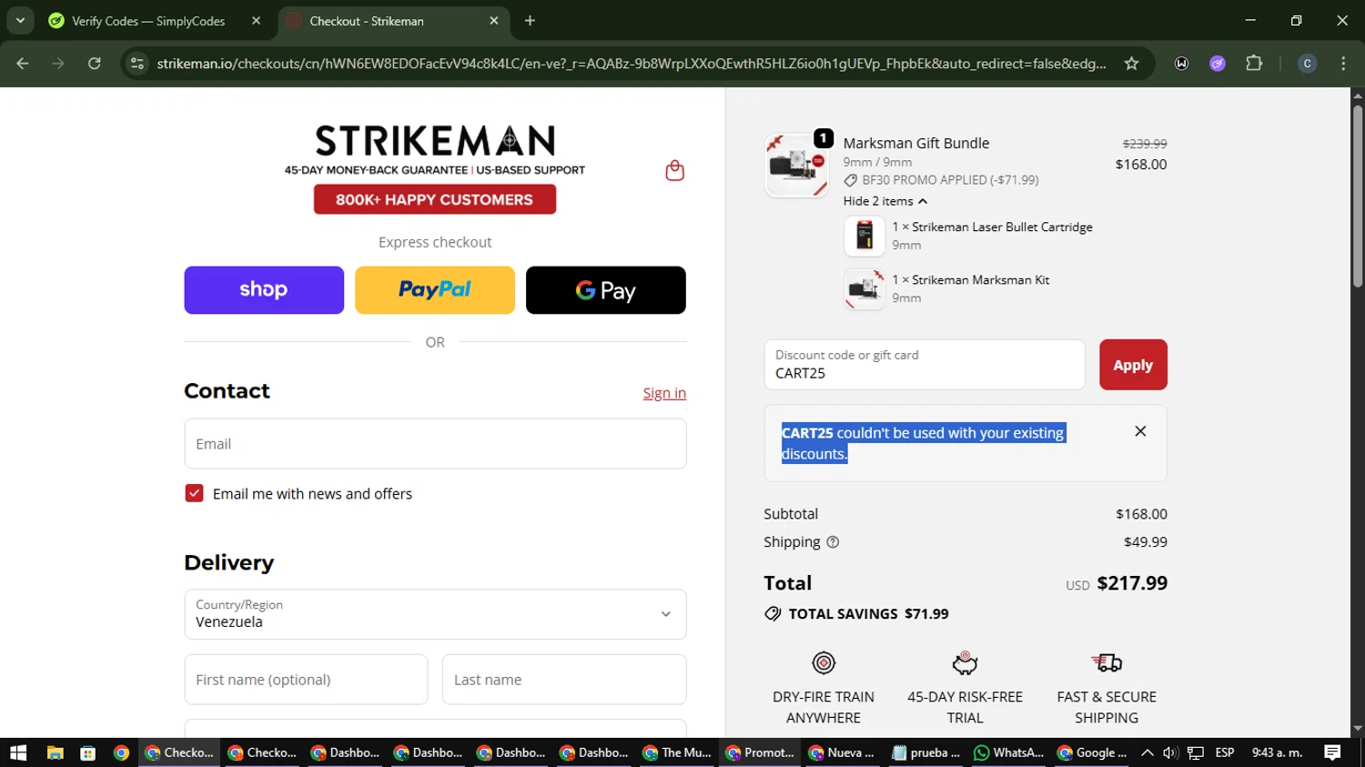Click the $217.99 total amount
Image resolution: width=1365 pixels, height=767 pixels.
click(1132, 583)
